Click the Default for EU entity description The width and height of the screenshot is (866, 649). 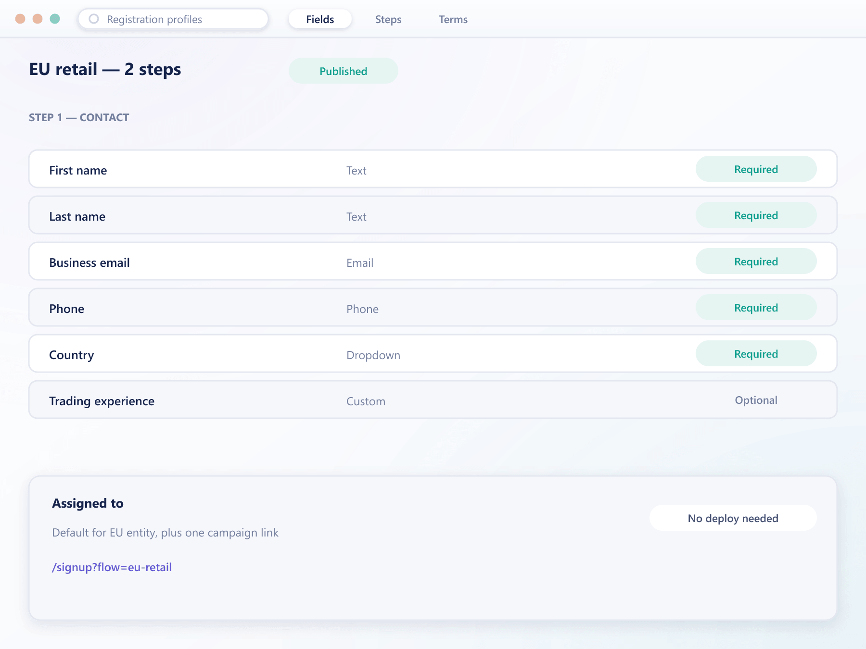(165, 533)
